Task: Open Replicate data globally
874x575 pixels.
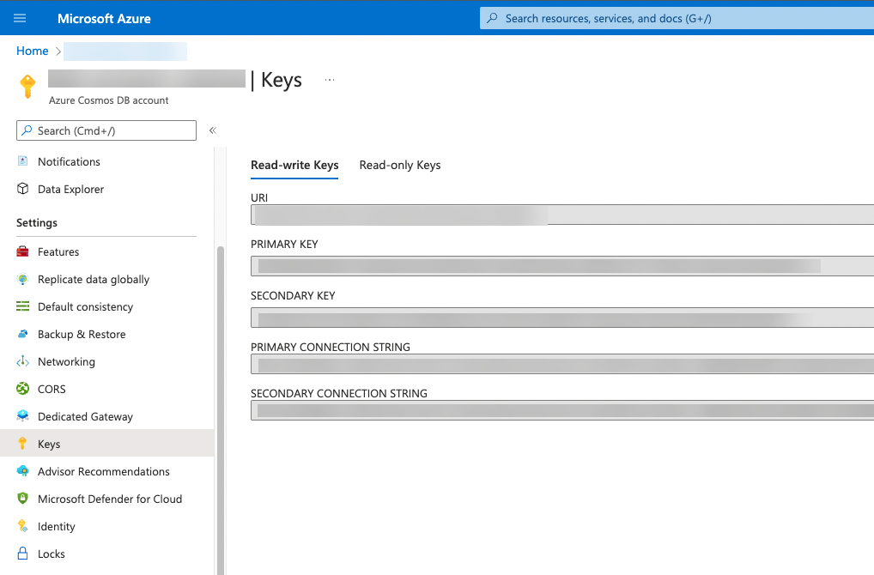Action: (94, 279)
